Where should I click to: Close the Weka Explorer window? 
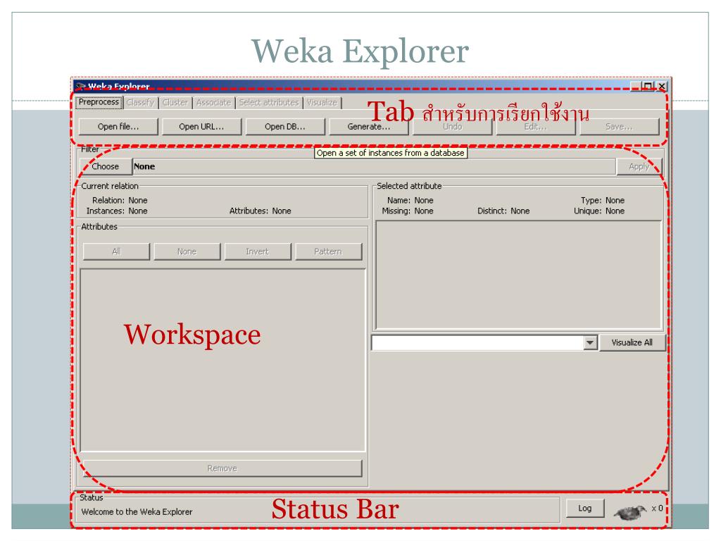[662, 87]
